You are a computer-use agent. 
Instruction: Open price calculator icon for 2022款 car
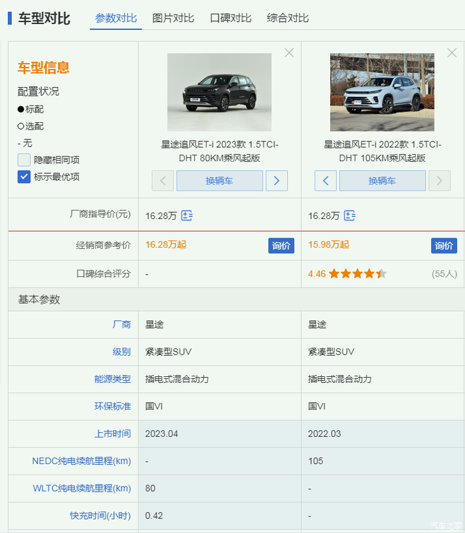pyautogui.click(x=349, y=216)
